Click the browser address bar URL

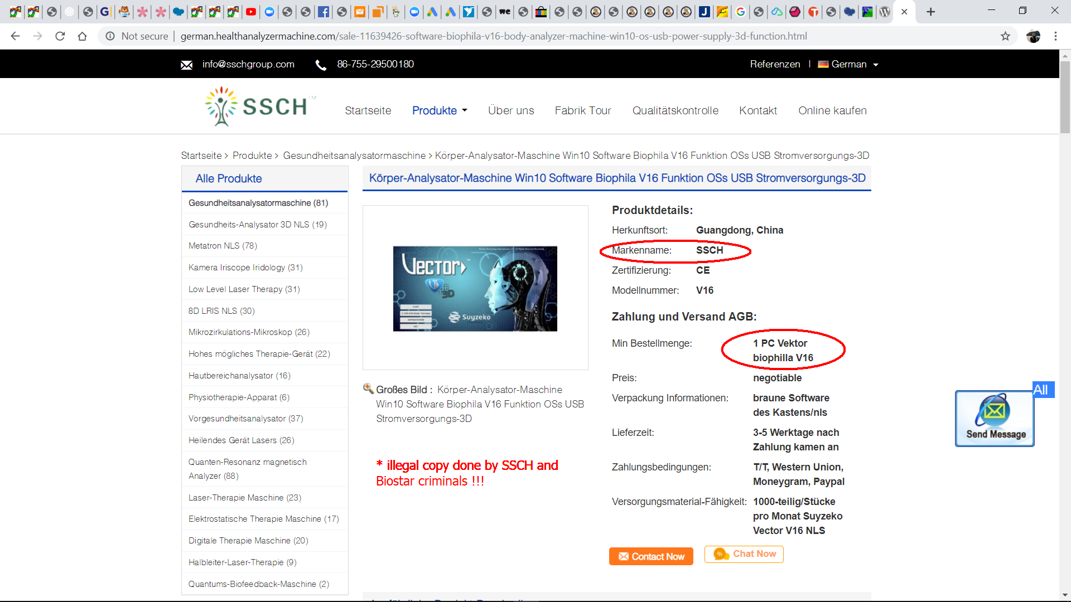point(493,36)
